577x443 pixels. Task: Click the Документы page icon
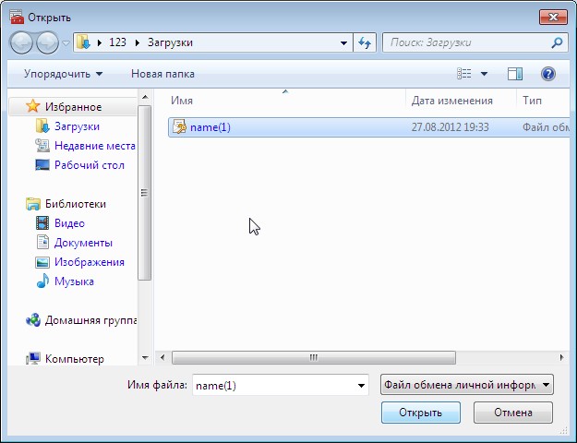tap(42, 242)
